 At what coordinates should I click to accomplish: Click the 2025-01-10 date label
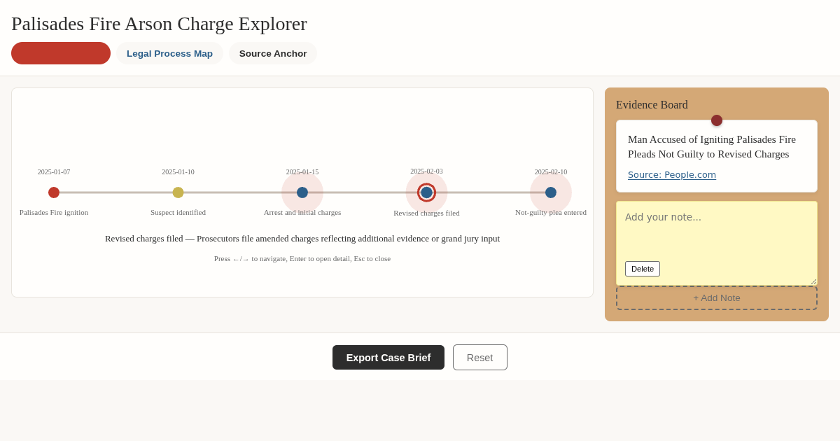pos(178,171)
